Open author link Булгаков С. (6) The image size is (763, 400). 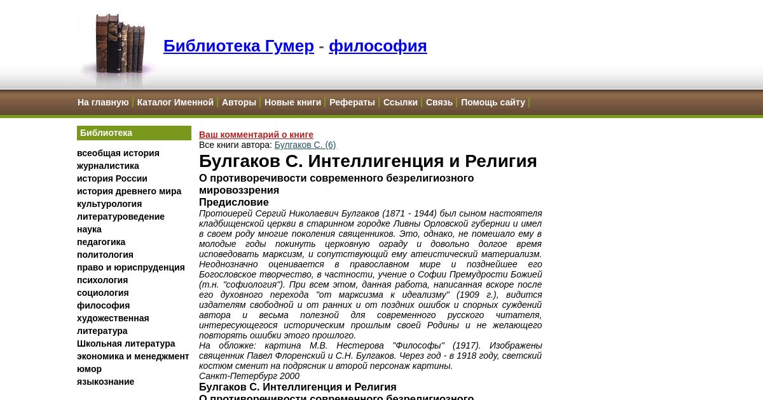pyautogui.click(x=305, y=145)
